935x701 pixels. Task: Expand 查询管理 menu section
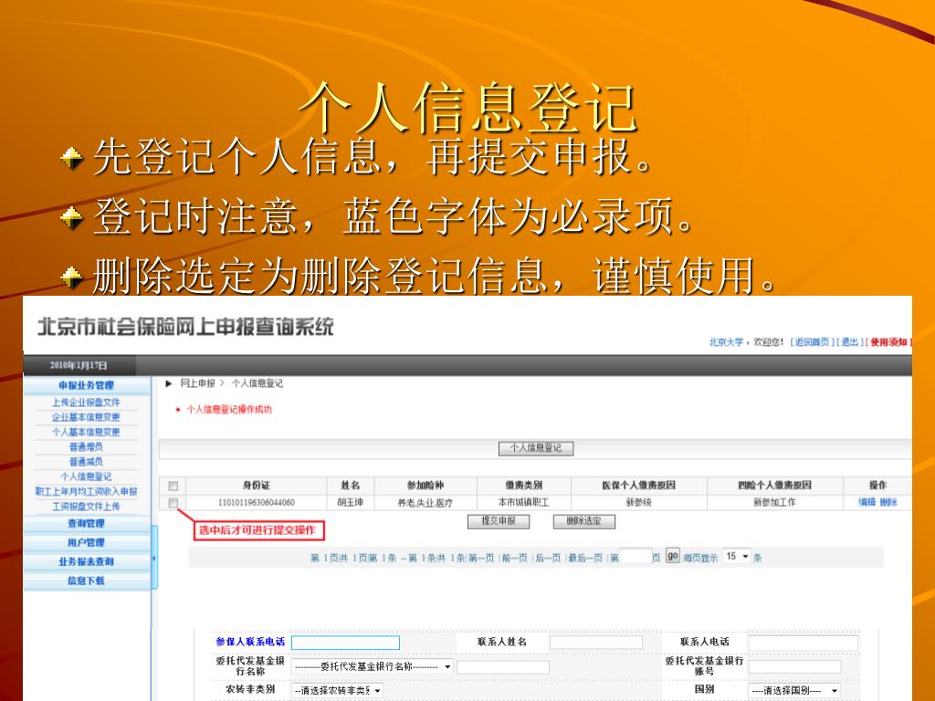[87, 523]
